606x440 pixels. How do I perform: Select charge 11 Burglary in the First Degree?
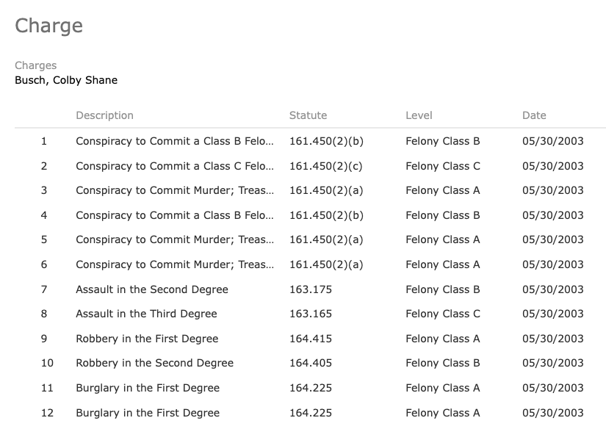148,387
